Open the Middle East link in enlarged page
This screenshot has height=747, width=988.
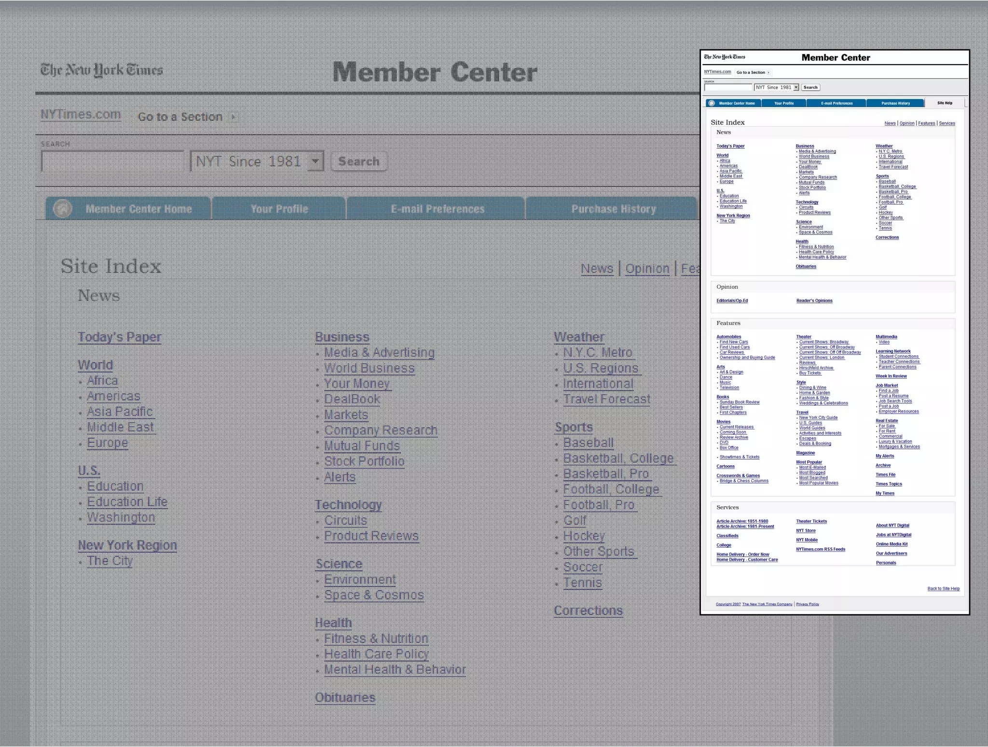[121, 427]
